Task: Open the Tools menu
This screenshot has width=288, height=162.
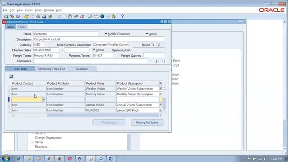Action: tap(38, 10)
